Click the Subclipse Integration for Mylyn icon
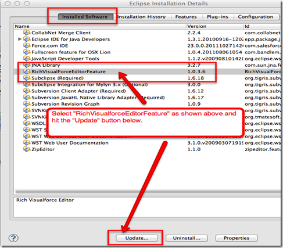 point(27,85)
